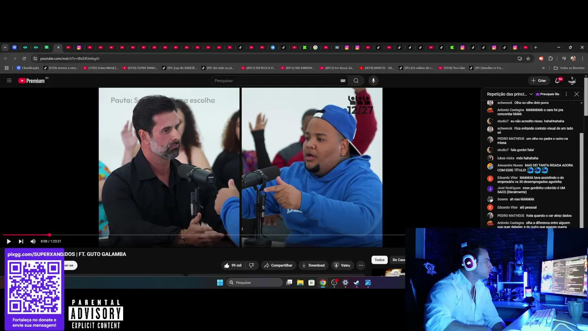This screenshot has width=588, height=331.
Task: Reload the page in Chrome
Action: click(x=24, y=58)
